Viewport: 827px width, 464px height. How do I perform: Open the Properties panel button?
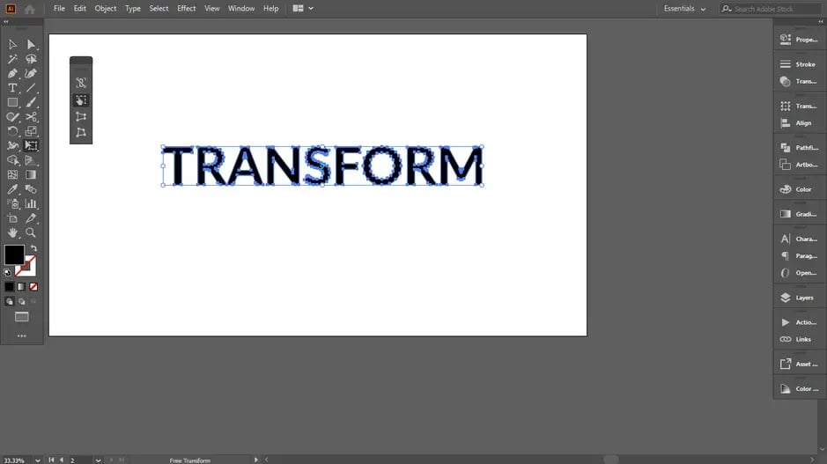tap(800, 40)
